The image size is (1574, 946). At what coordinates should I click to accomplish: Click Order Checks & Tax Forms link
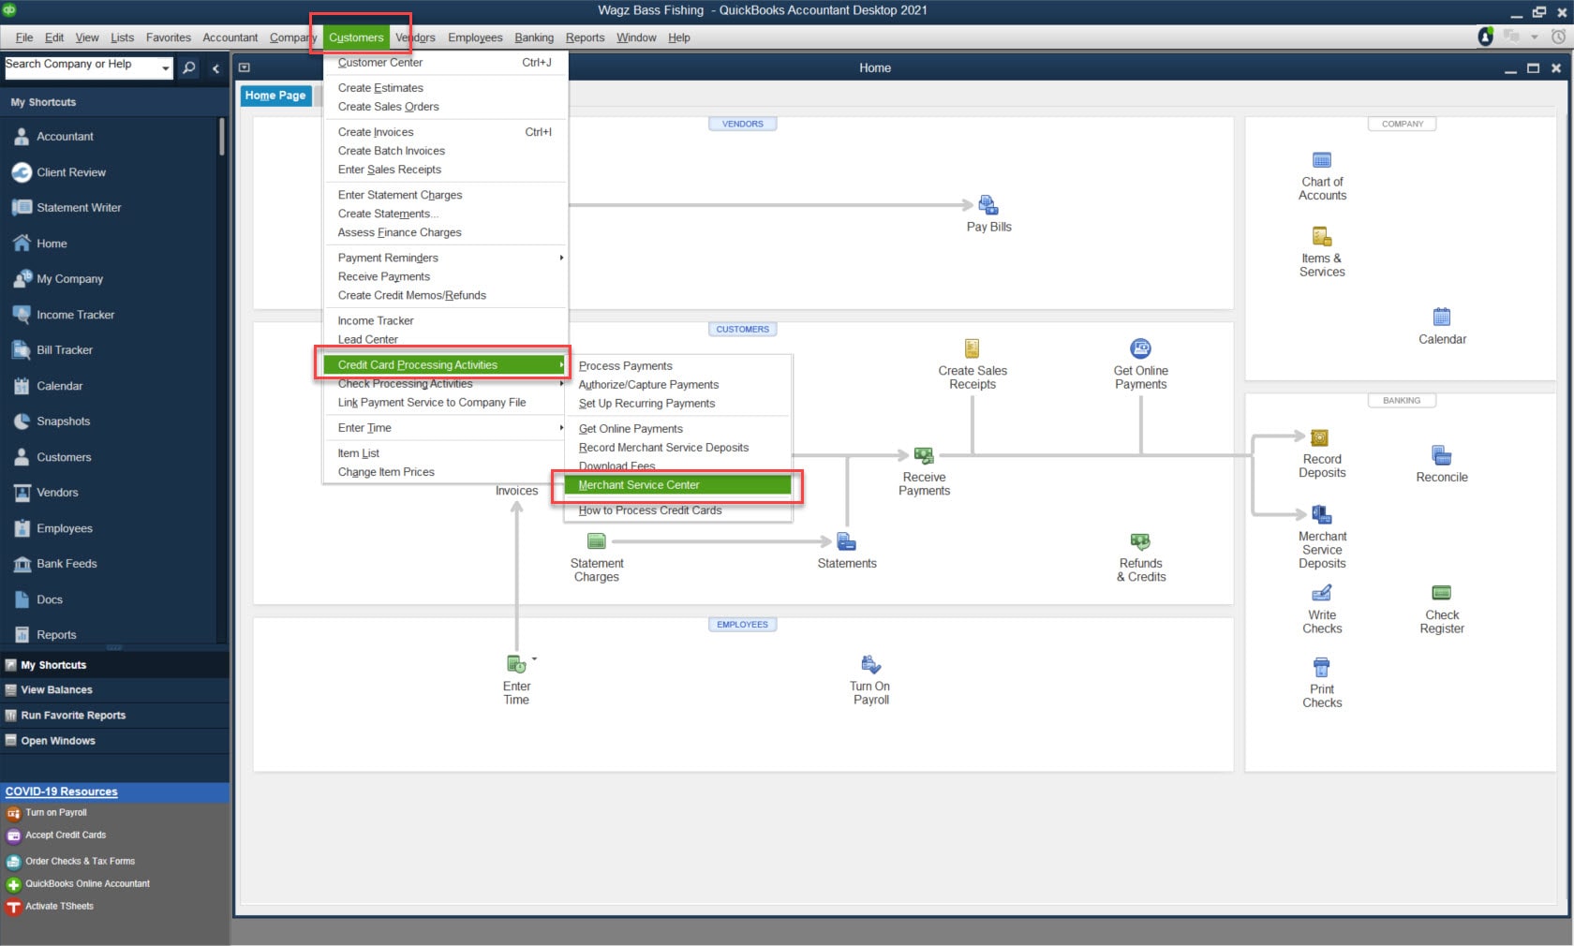(80, 862)
